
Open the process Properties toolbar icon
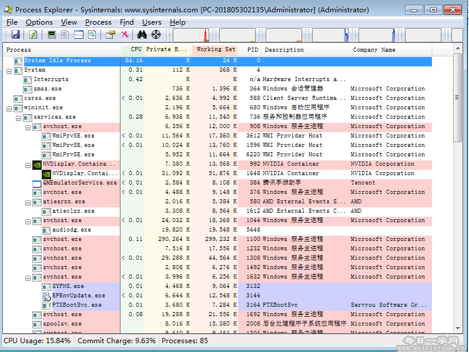tap(110, 35)
